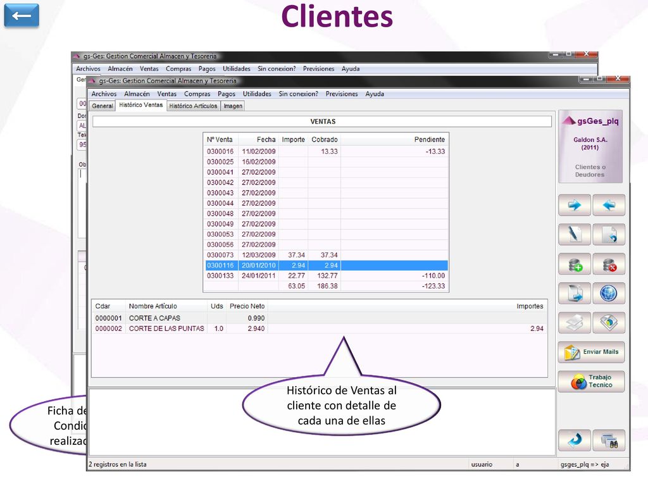The height and width of the screenshot is (486, 648).
Task: Open Compras menu in front window
Action: (x=197, y=94)
